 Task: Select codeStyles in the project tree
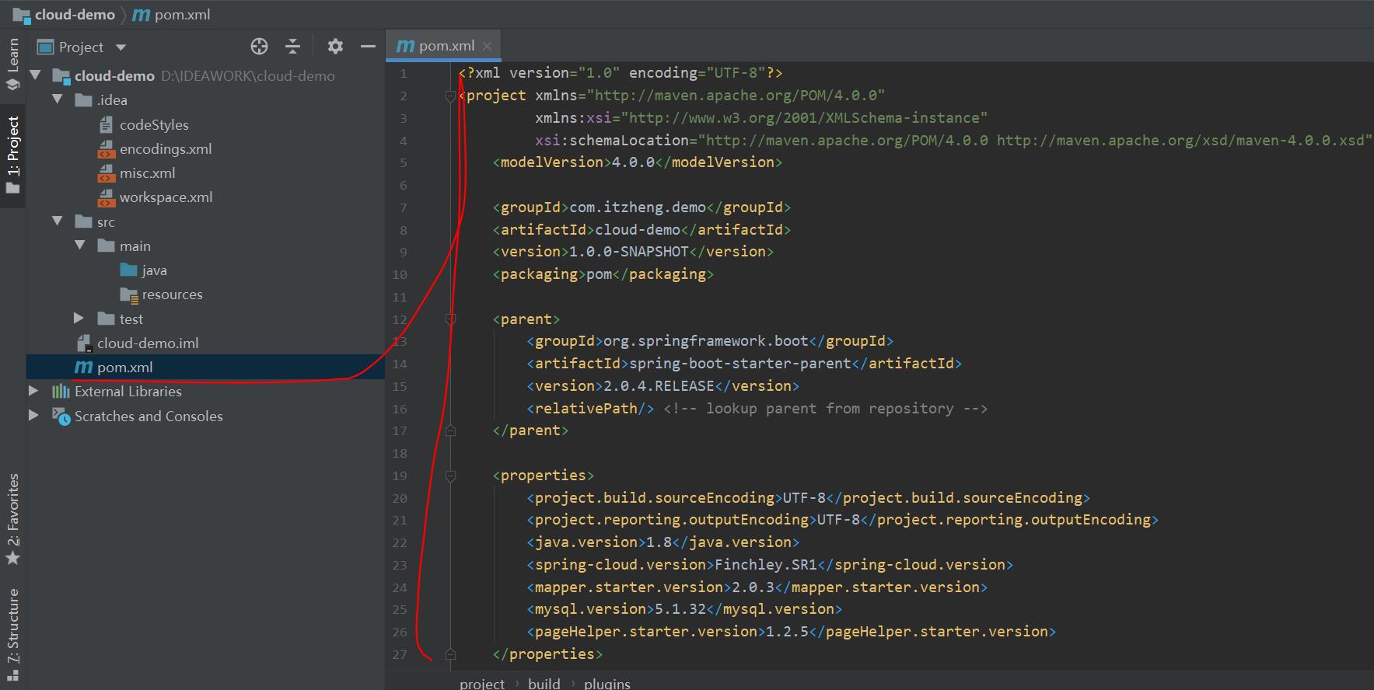154,125
